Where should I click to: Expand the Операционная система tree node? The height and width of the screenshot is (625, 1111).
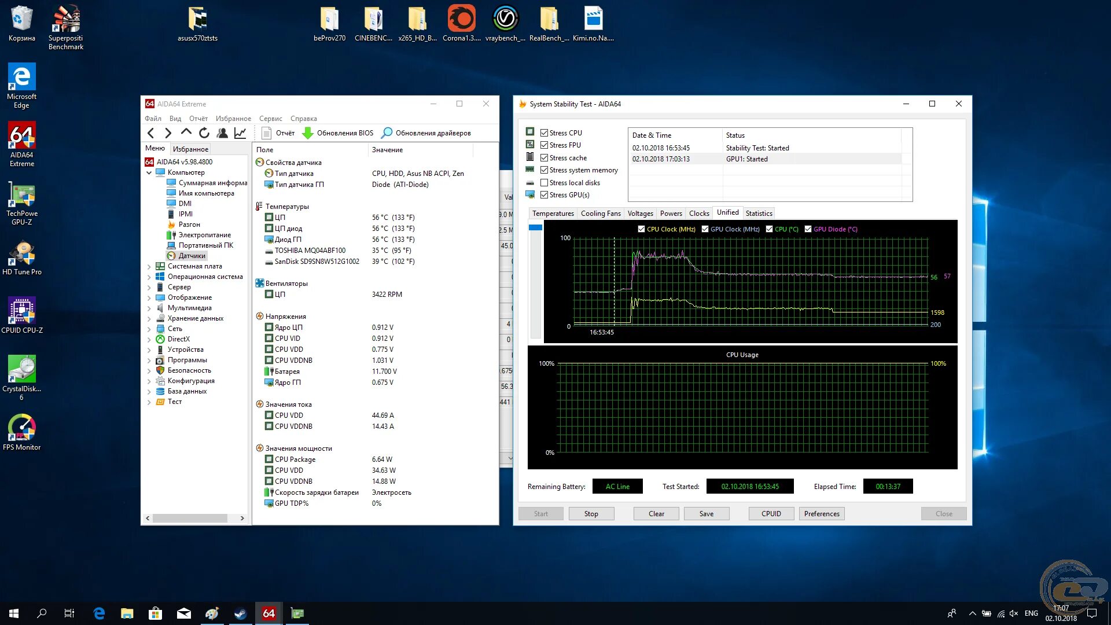click(x=149, y=277)
